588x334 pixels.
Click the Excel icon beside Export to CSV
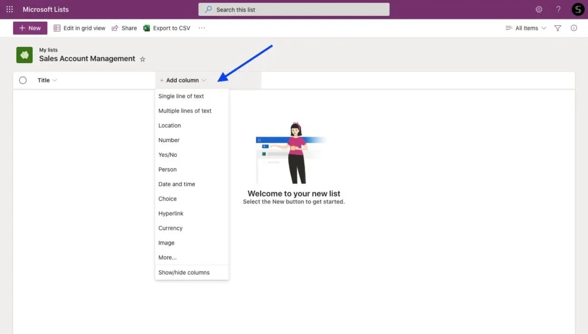(x=146, y=28)
